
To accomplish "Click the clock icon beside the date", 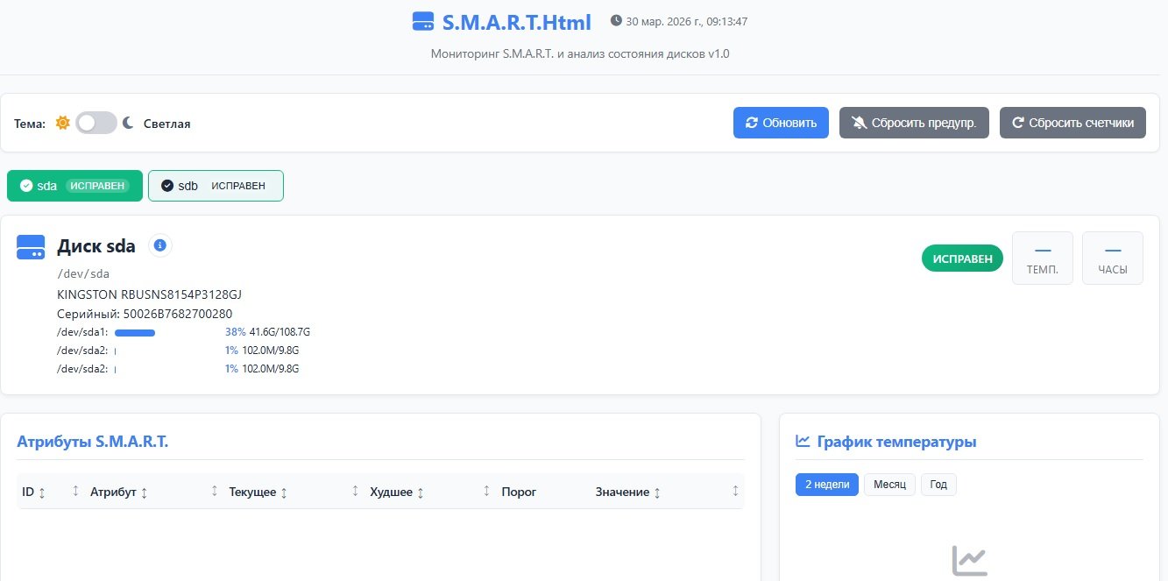I will 615,21.
